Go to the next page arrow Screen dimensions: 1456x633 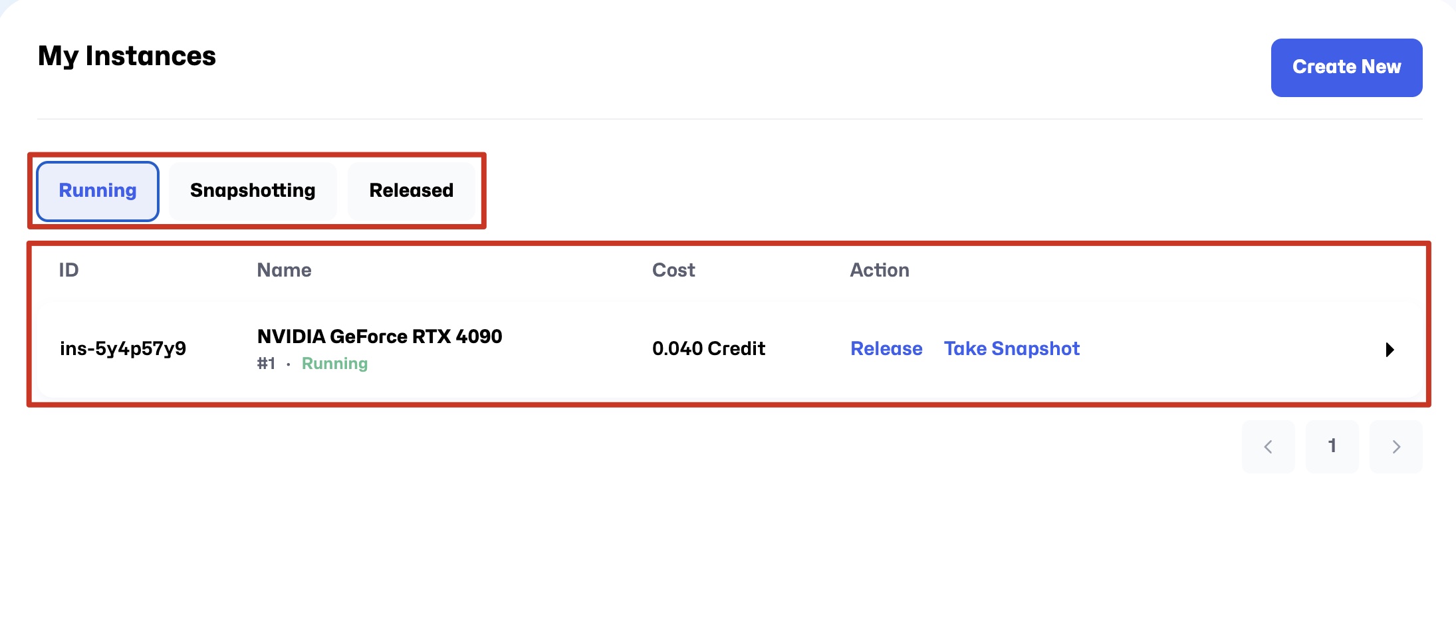1396,447
